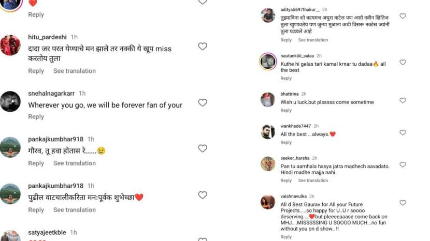Click bhattrina's profile picture
The width and height of the screenshot is (430, 241).
267,99
